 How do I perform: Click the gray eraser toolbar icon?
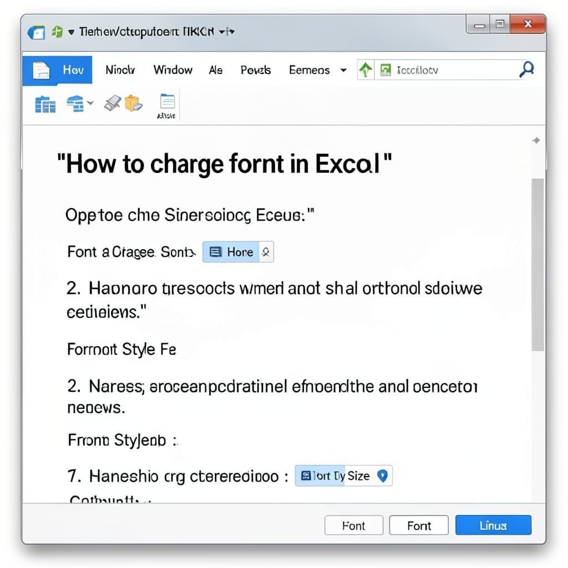coord(113,103)
